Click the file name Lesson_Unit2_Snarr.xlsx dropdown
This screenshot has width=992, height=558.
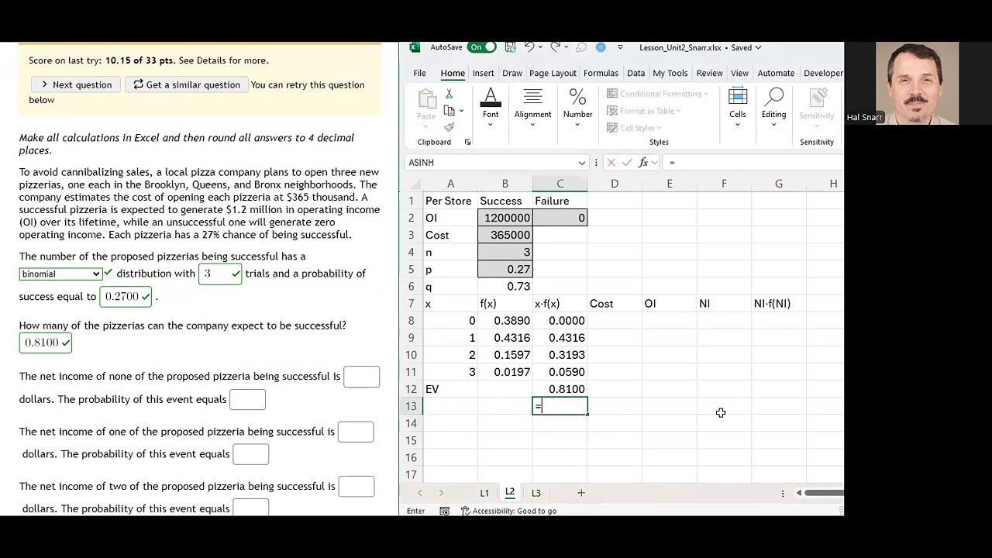(x=700, y=47)
